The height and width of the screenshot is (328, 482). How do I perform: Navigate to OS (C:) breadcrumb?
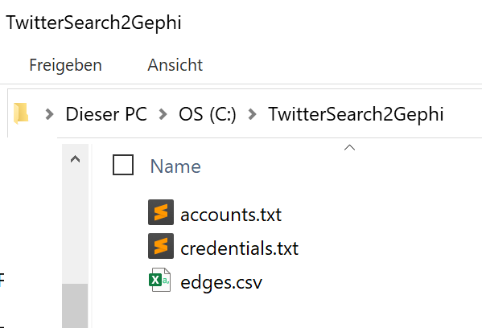(x=208, y=114)
